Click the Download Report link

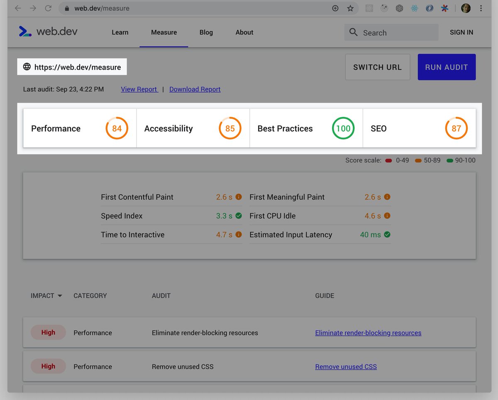coord(195,89)
